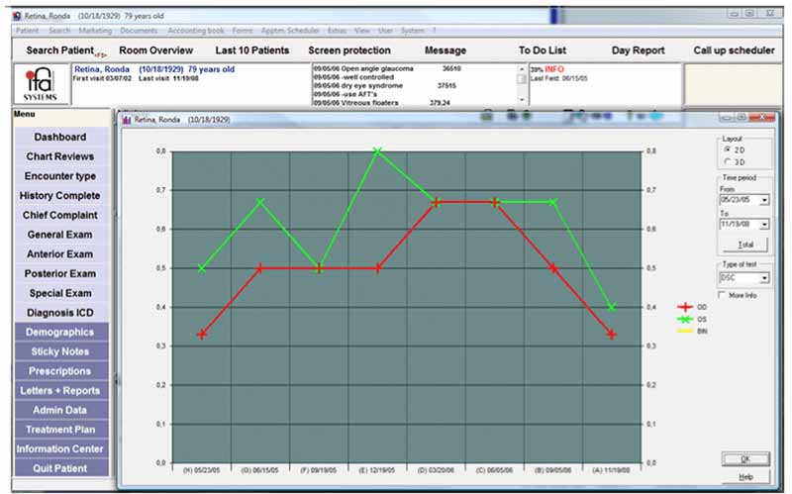Open Room Overview

tap(156, 50)
